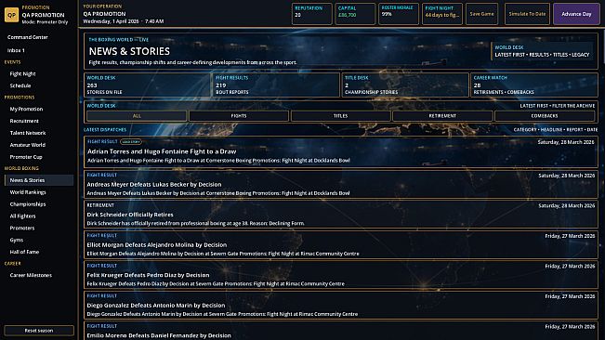Click the LATEST DISPATCHES label
605x340 pixels.
click(105, 129)
